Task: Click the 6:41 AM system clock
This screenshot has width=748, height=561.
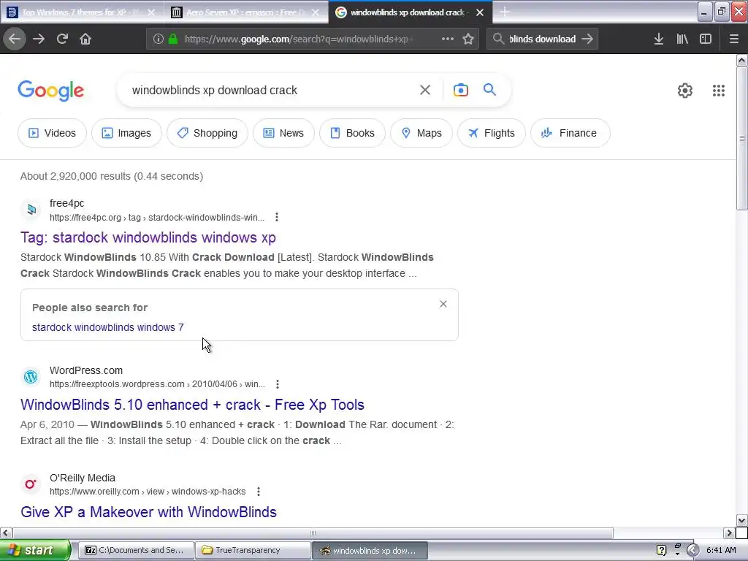Action: (x=721, y=550)
